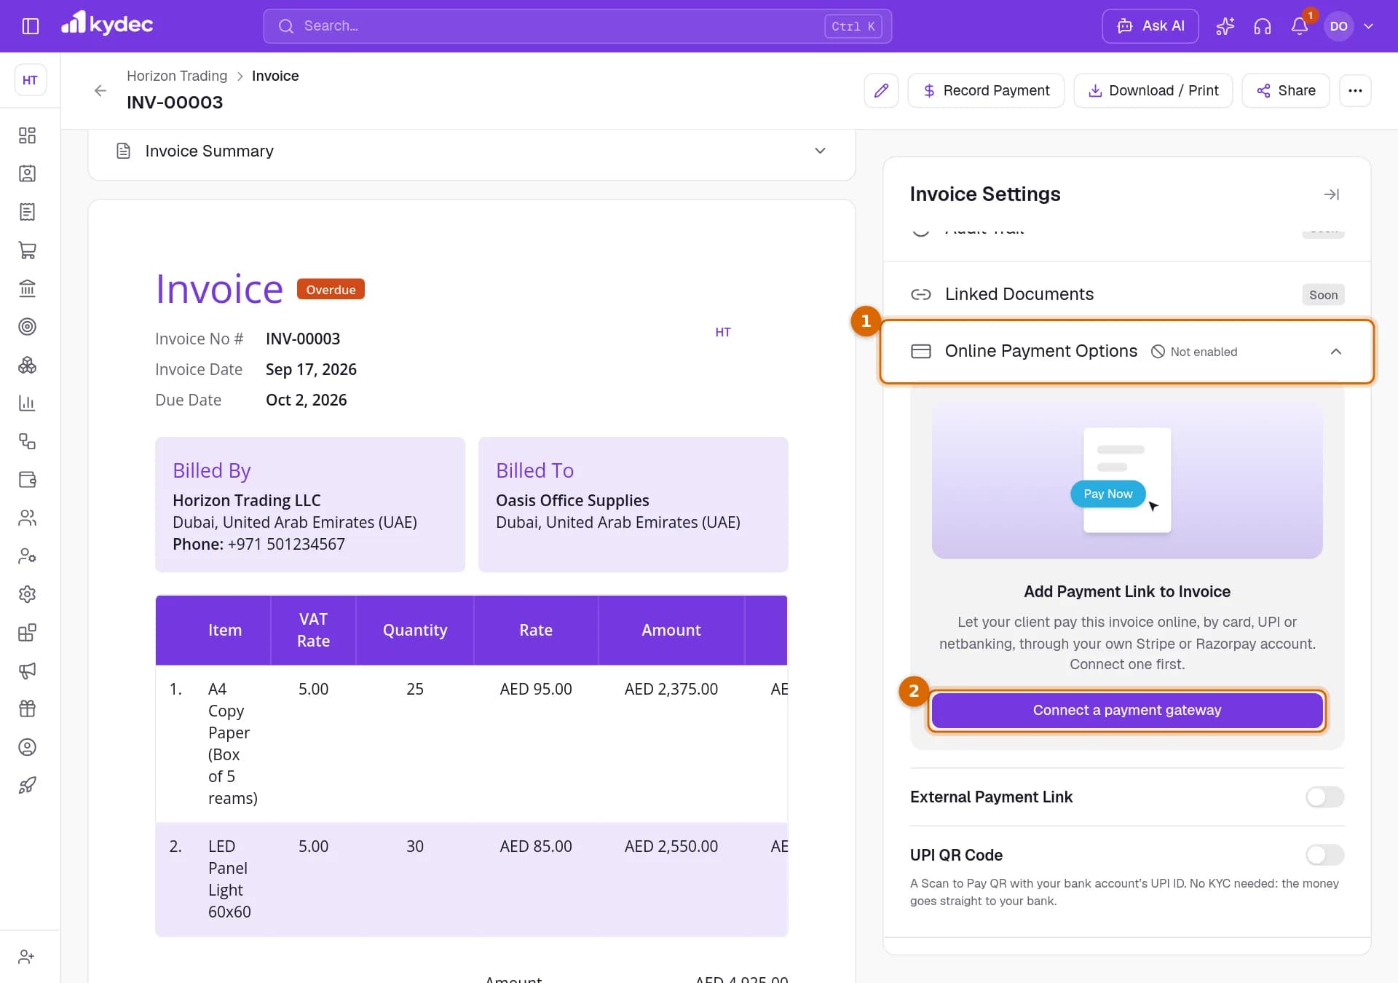This screenshot has width=1398, height=983.
Task: Open the headphones support icon
Action: point(1262,26)
